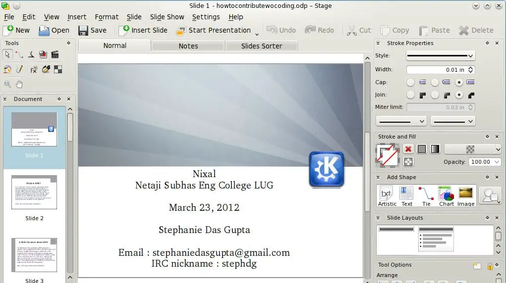Screen dimensions: 506x283
Task: Select the hand pan tool
Action: pyautogui.click(x=19, y=84)
